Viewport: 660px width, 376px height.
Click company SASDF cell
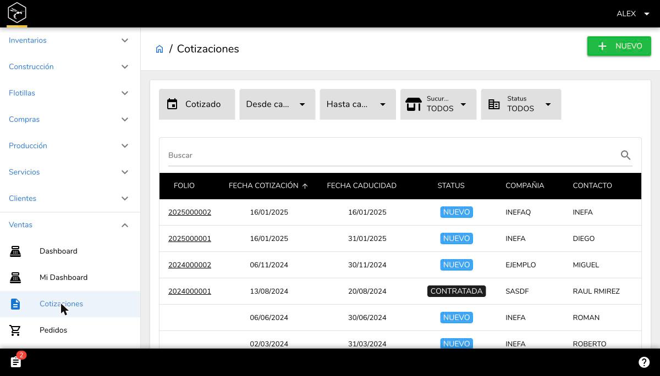(517, 291)
